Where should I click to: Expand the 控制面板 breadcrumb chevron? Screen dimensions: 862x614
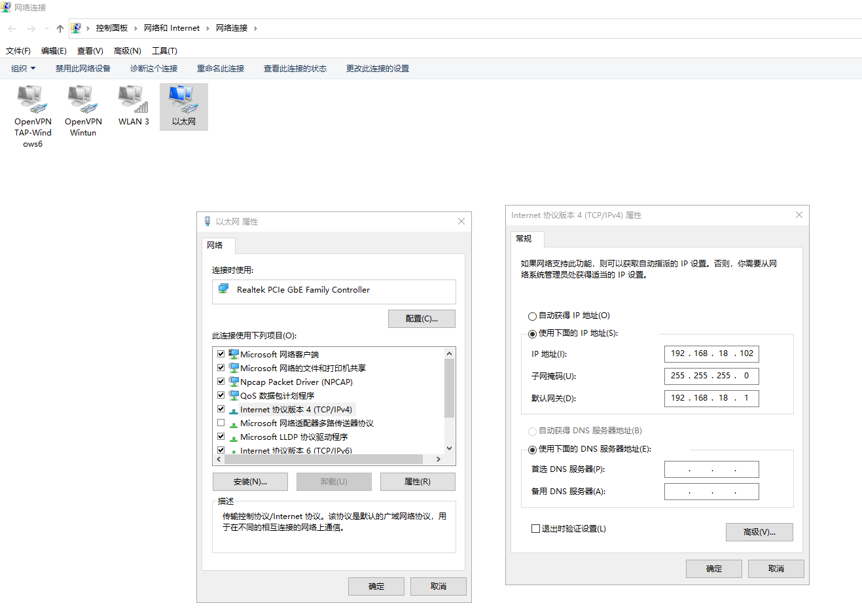135,28
